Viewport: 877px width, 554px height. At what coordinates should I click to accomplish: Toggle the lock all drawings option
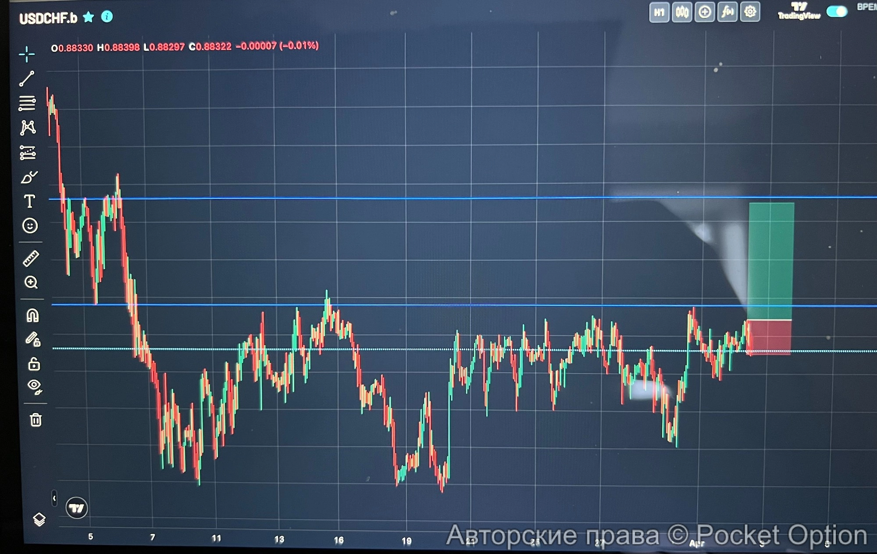coord(34,364)
